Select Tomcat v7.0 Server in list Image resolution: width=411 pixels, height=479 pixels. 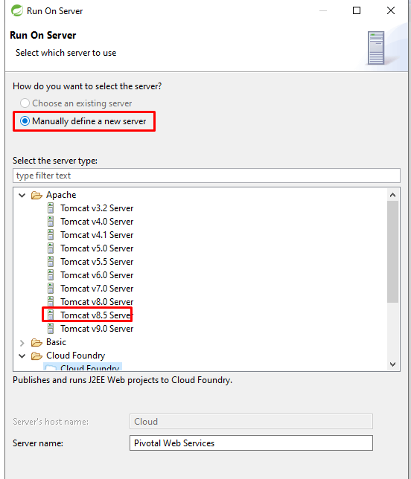97,289
